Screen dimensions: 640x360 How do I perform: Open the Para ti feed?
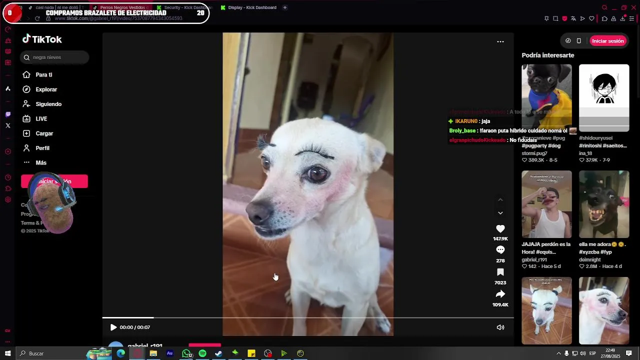(37, 75)
